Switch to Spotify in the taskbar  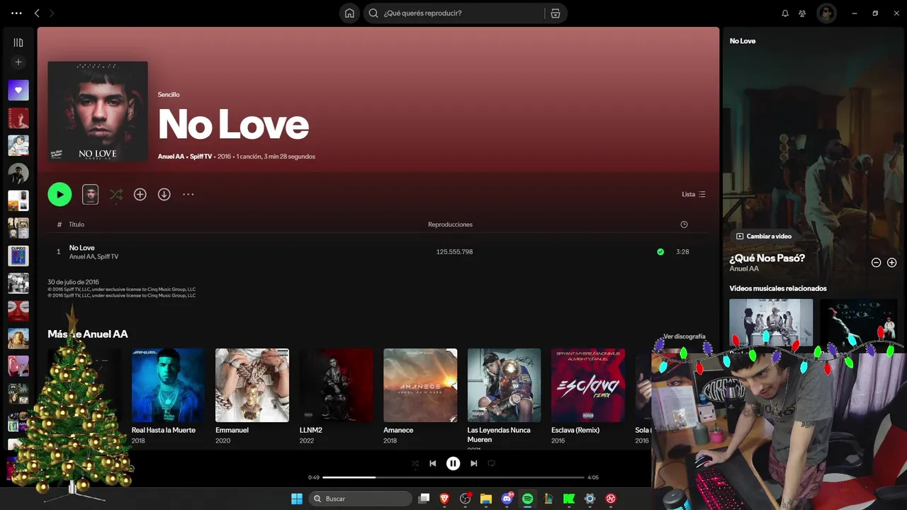pos(528,499)
